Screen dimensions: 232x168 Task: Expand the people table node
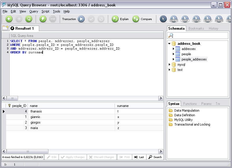pyautogui.click(x=173, y=54)
